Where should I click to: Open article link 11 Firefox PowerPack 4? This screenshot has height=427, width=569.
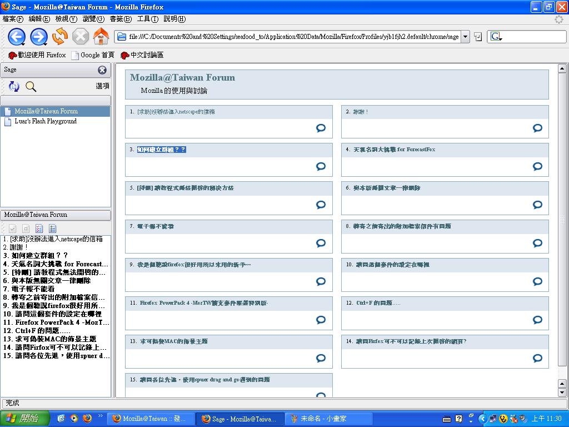click(x=204, y=303)
